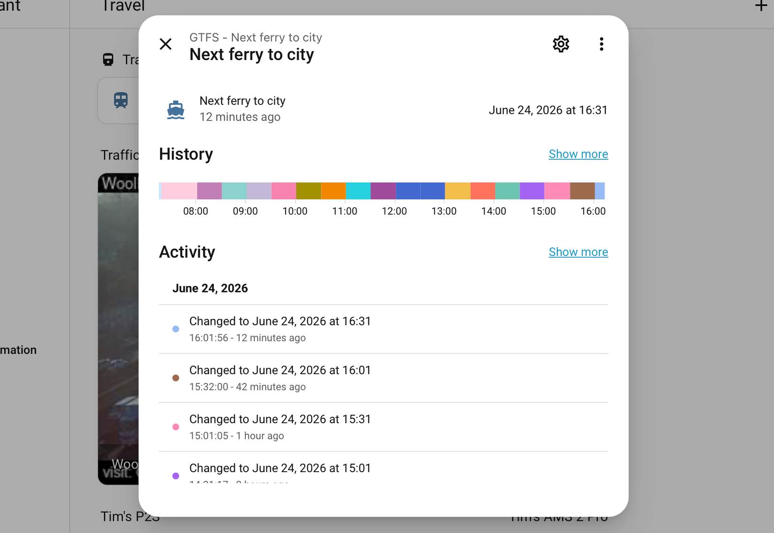Open the three-dot overflow menu

(x=601, y=44)
